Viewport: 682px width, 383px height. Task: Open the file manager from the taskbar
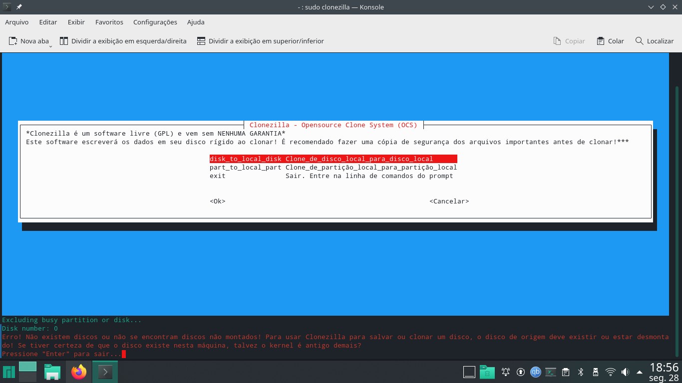point(52,372)
